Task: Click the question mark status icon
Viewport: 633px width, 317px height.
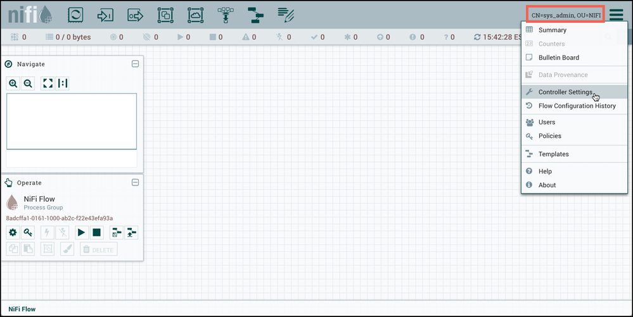Action: pos(446,37)
